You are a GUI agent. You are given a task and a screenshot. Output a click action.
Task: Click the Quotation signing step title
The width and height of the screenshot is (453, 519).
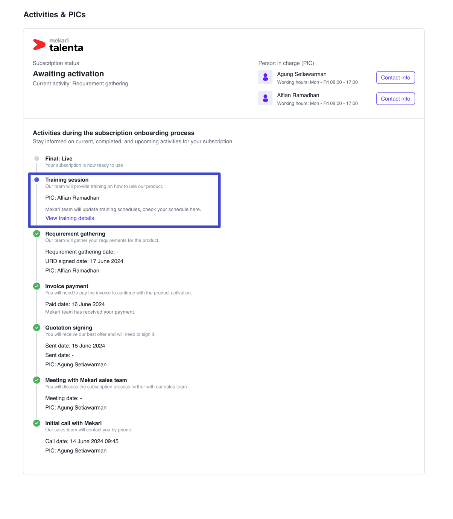68,328
